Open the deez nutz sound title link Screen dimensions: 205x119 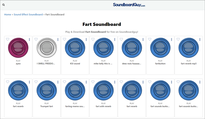(x=131, y=64)
